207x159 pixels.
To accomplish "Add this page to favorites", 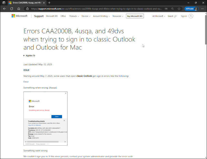I will tap(179, 9).
